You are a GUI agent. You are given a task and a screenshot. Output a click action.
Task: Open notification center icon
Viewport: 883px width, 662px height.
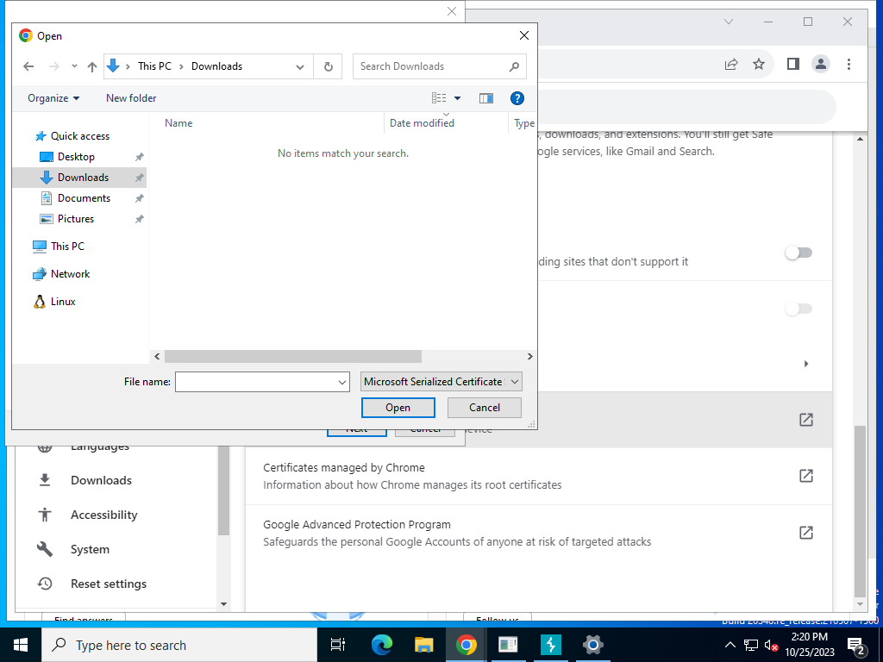coord(856,646)
